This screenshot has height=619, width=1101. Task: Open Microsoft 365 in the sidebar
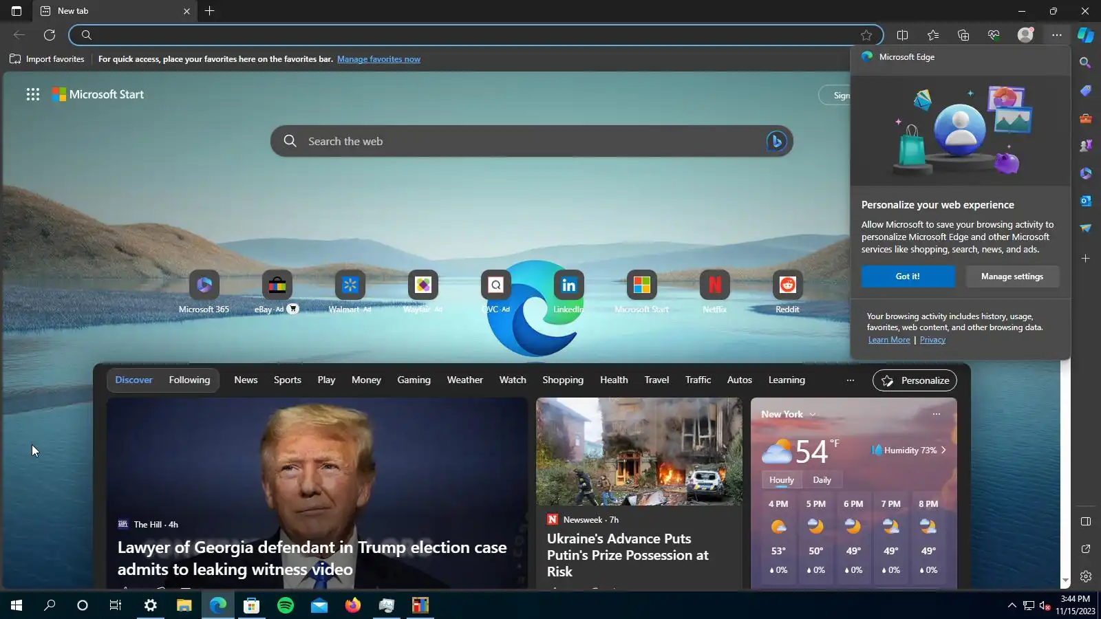pos(1085,173)
